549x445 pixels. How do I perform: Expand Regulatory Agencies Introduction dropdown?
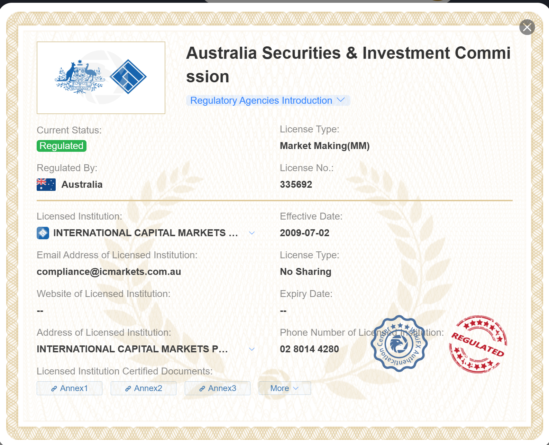(x=268, y=101)
